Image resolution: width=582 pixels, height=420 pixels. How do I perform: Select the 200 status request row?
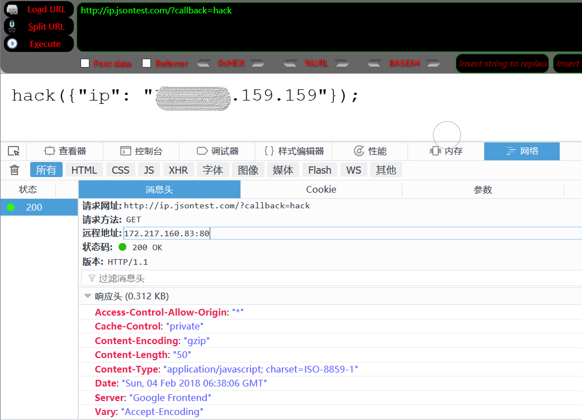(x=39, y=207)
